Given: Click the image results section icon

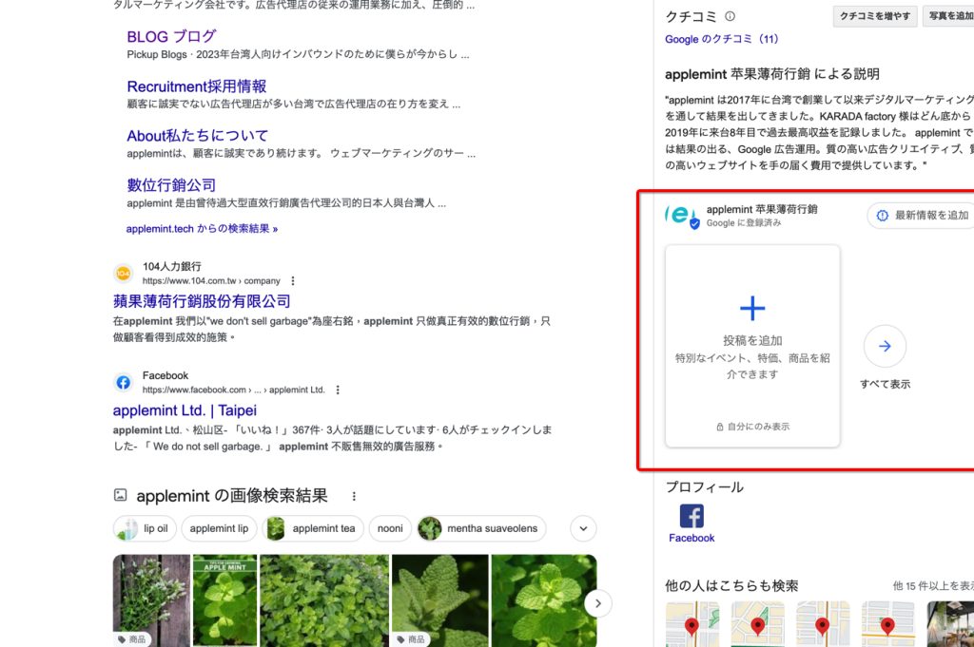Looking at the screenshot, I should [x=121, y=495].
